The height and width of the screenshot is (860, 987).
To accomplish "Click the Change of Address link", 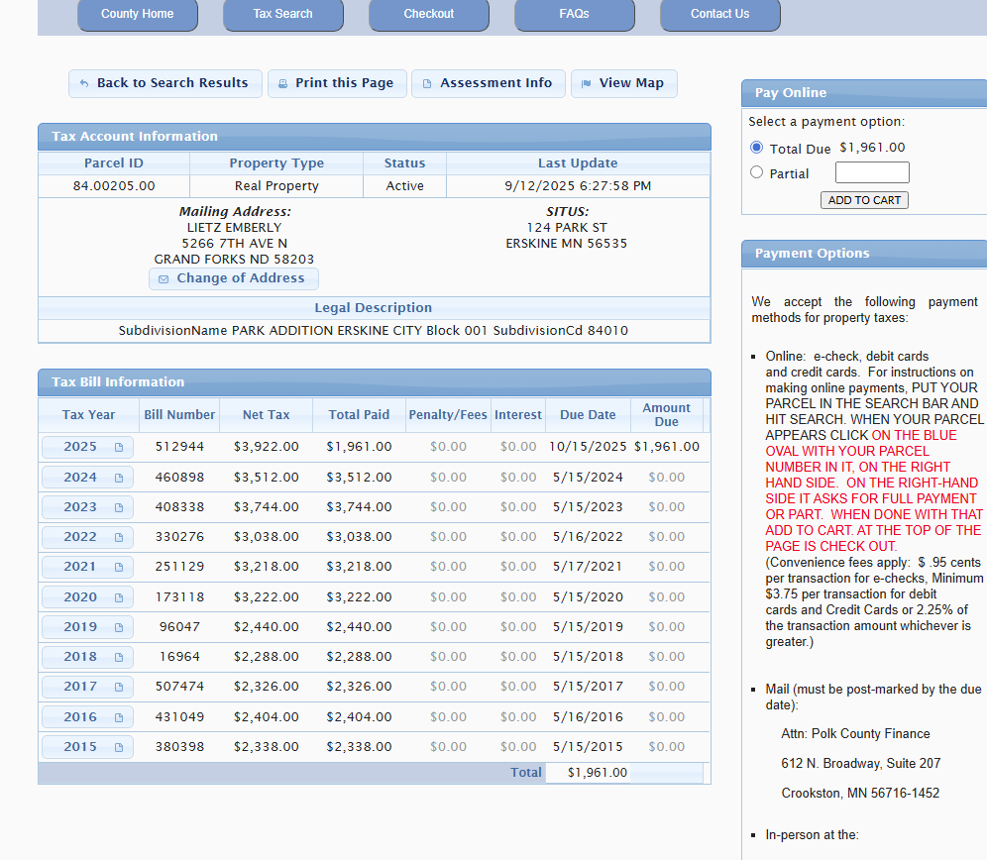I will 240,278.
